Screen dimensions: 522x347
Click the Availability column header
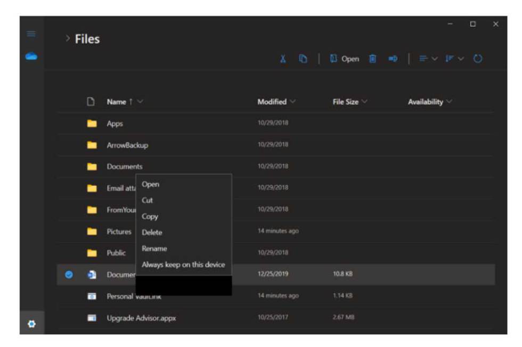pyautogui.click(x=426, y=102)
